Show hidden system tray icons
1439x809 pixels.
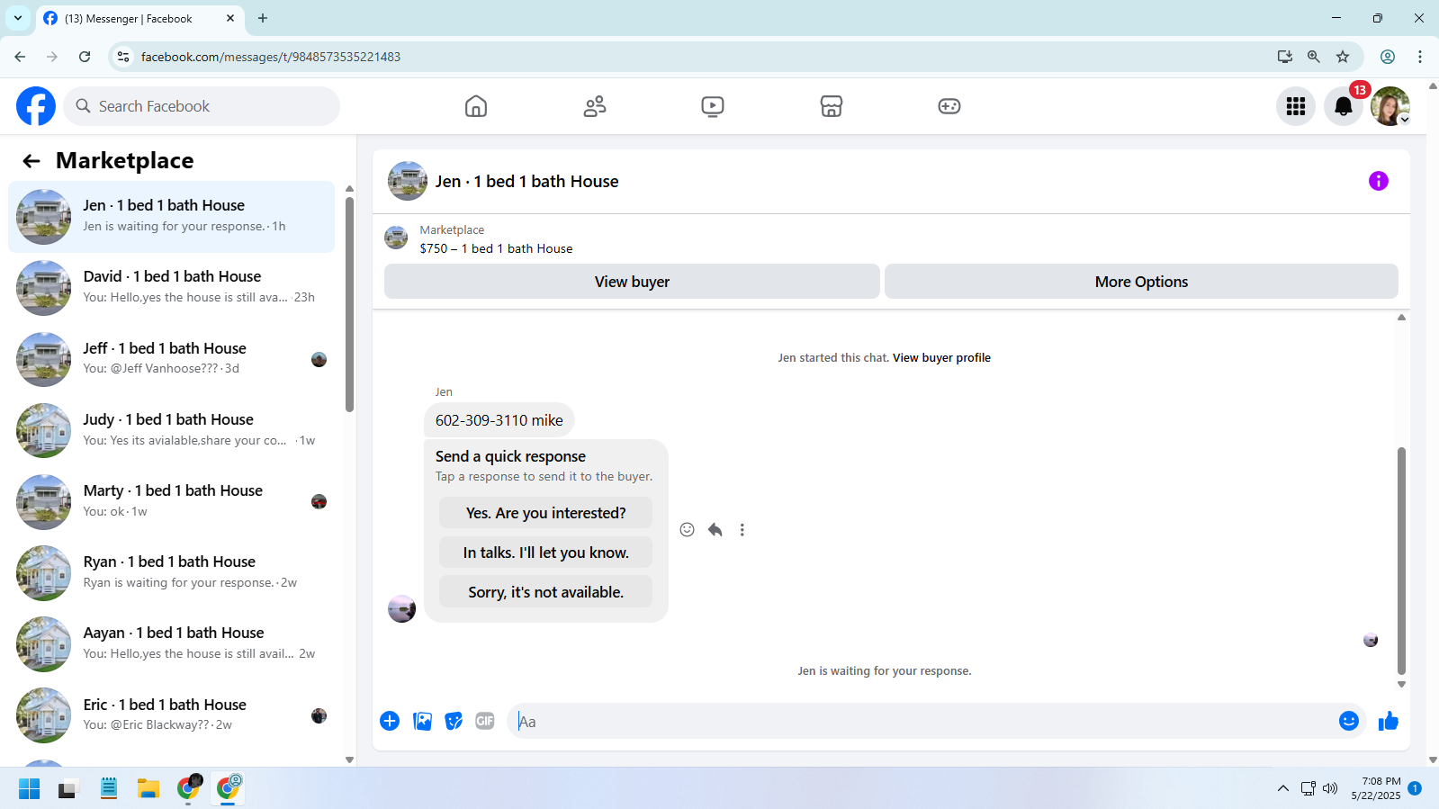(x=1283, y=789)
